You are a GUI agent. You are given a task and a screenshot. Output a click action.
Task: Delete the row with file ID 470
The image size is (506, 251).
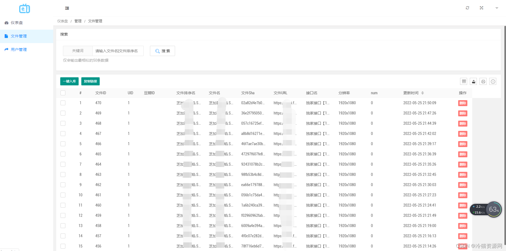pos(463,103)
